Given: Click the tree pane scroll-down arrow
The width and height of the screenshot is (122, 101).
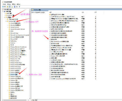Looking at the screenshot, I should [x=30, y=99].
